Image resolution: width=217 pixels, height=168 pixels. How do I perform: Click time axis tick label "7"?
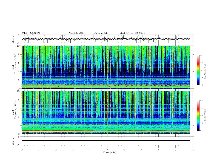pyautogui.click(x=141, y=150)
